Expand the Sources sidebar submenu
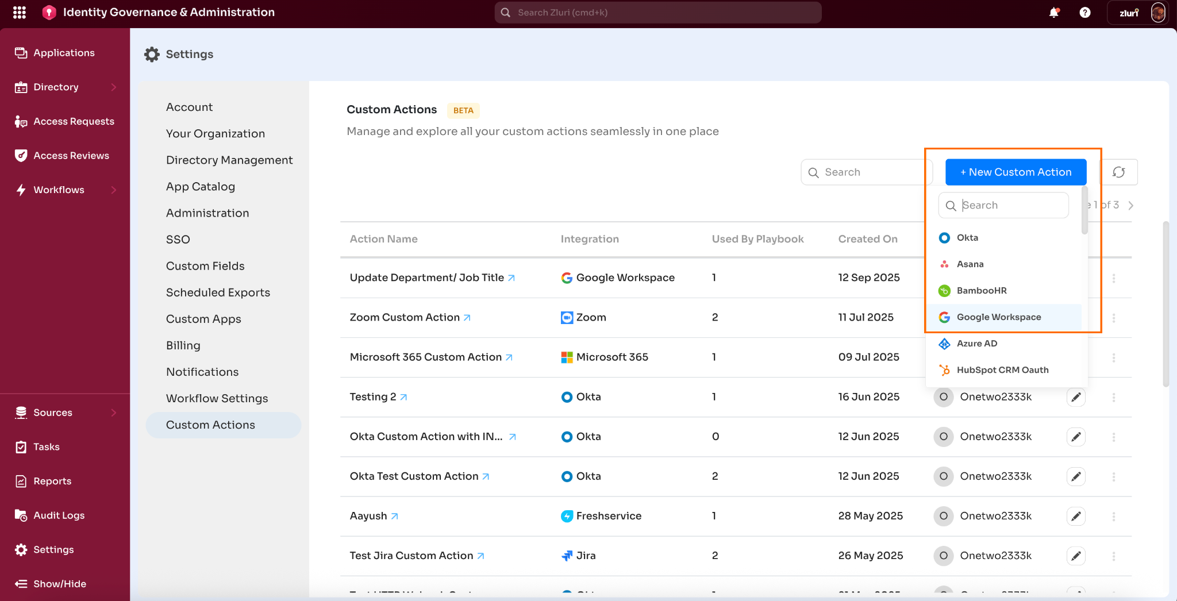 coord(114,413)
